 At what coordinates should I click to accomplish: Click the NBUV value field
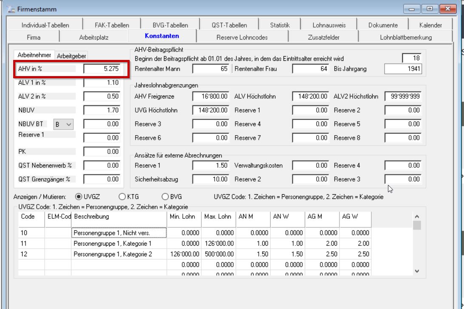tap(102, 110)
